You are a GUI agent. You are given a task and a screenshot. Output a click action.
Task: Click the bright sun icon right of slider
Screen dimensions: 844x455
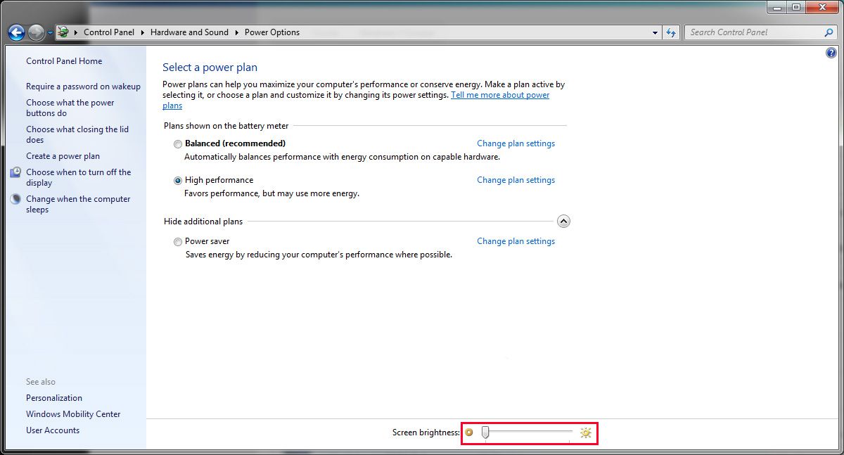coord(585,433)
